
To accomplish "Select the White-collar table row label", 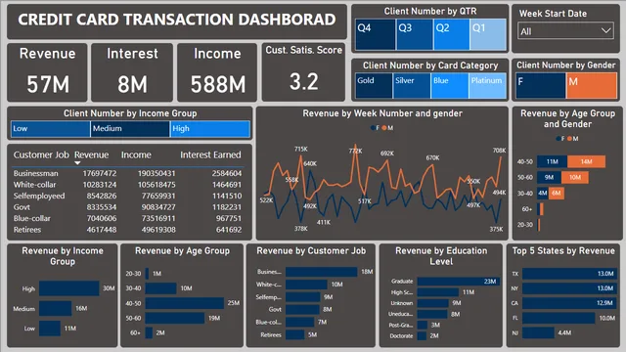I will (x=35, y=185).
